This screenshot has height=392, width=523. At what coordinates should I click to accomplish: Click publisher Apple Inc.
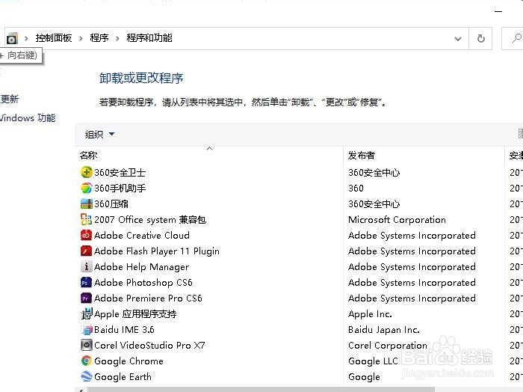(x=370, y=314)
